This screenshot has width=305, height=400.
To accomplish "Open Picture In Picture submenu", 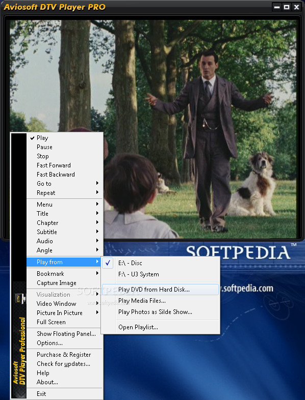I will pyautogui.click(x=64, y=313).
